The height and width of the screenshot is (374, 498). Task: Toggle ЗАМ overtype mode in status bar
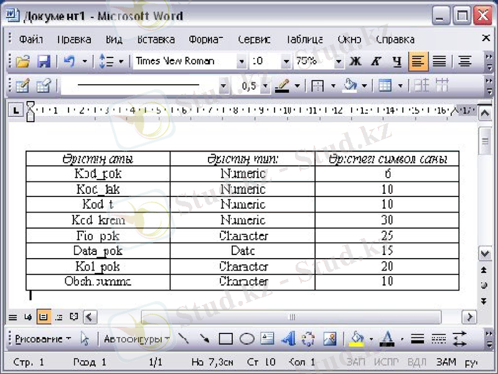click(447, 362)
